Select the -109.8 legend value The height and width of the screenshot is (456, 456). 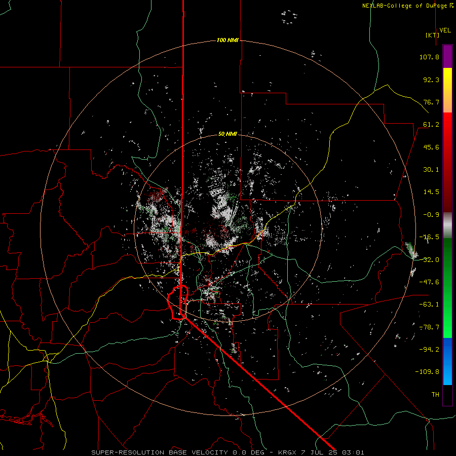(x=427, y=372)
